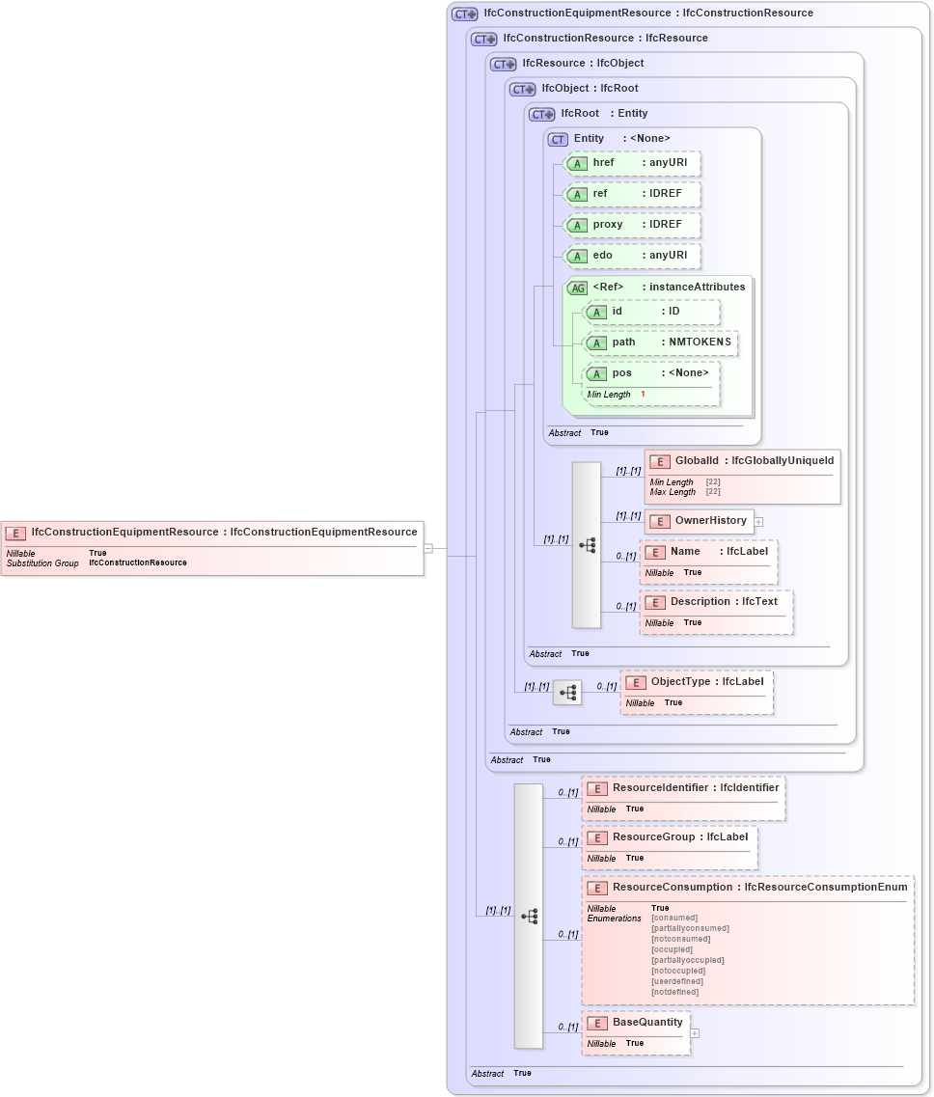Select the E icon of the ResourceConsumption element
Image resolution: width=934 pixels, height=1097 pixels.
(595, 888)
